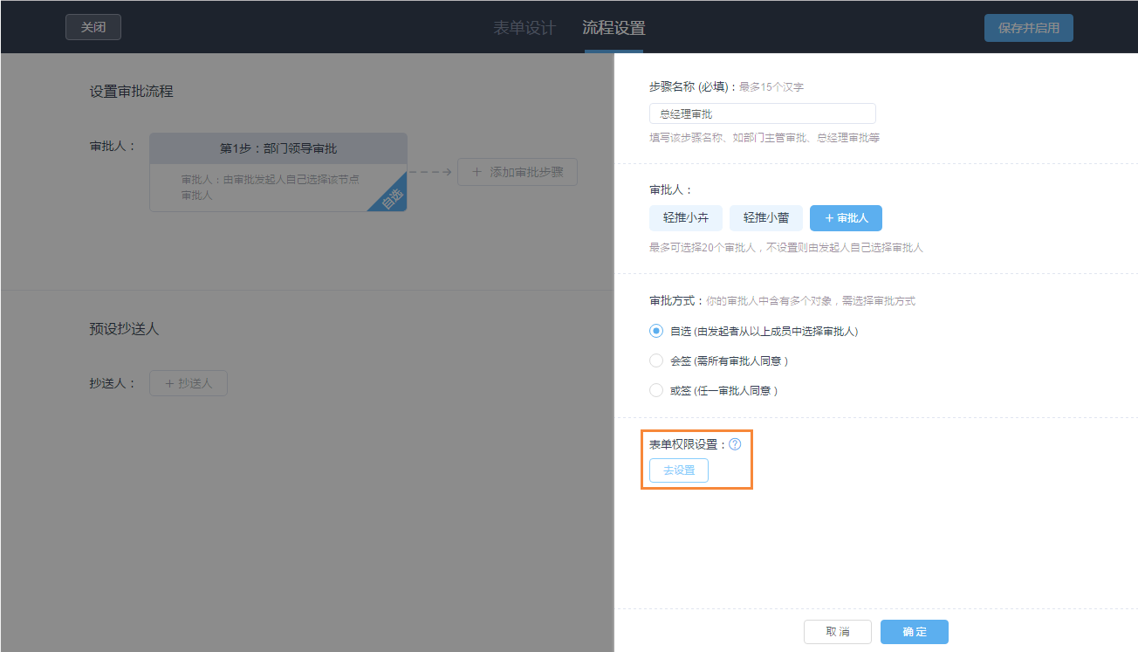Add a new approver via the +审批人 button

pos(845,217)
